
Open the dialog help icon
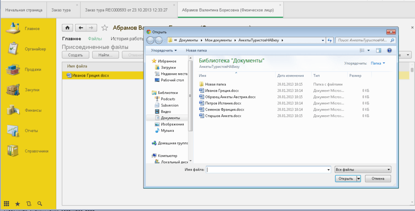click(389, 50)
